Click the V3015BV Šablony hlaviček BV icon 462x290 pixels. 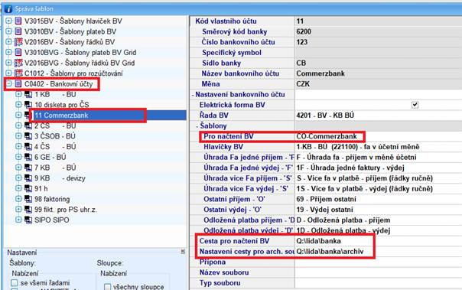click(18, 21)
